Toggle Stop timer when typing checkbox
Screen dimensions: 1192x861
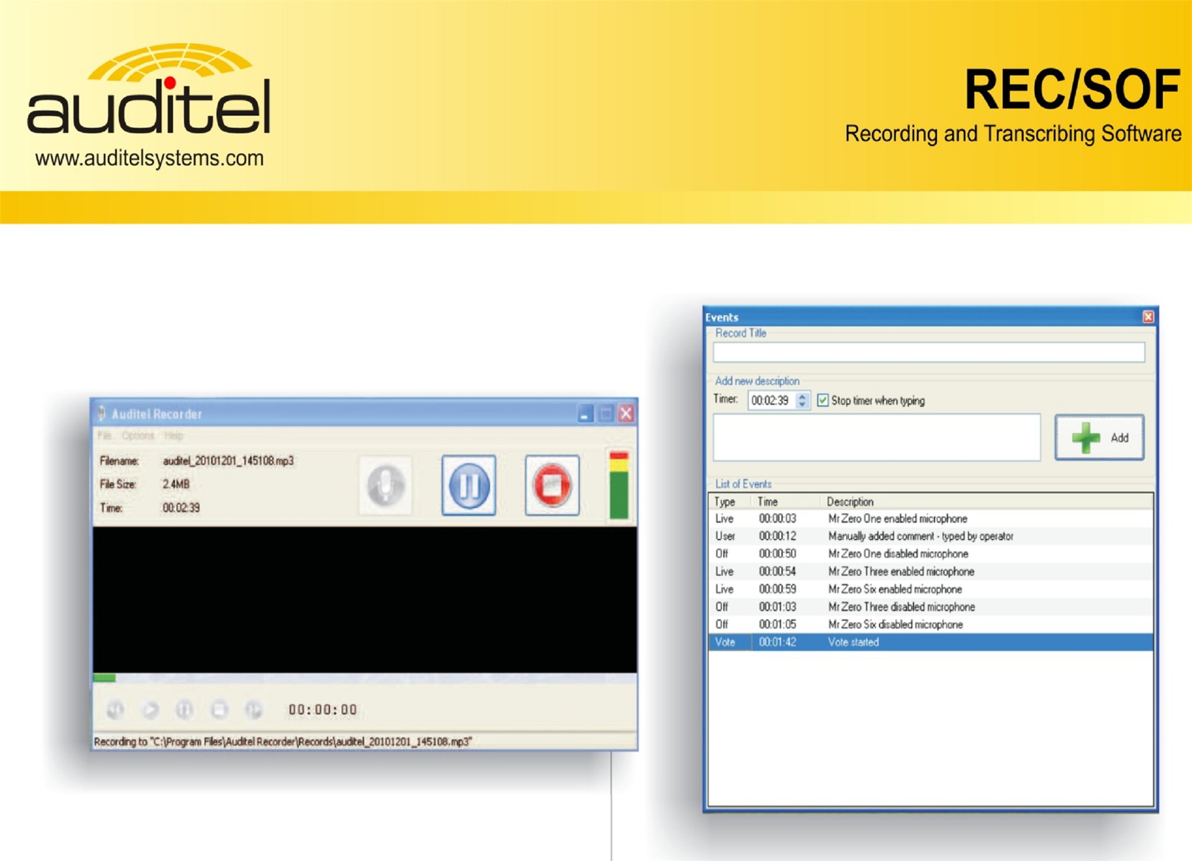tap(822, 400)
